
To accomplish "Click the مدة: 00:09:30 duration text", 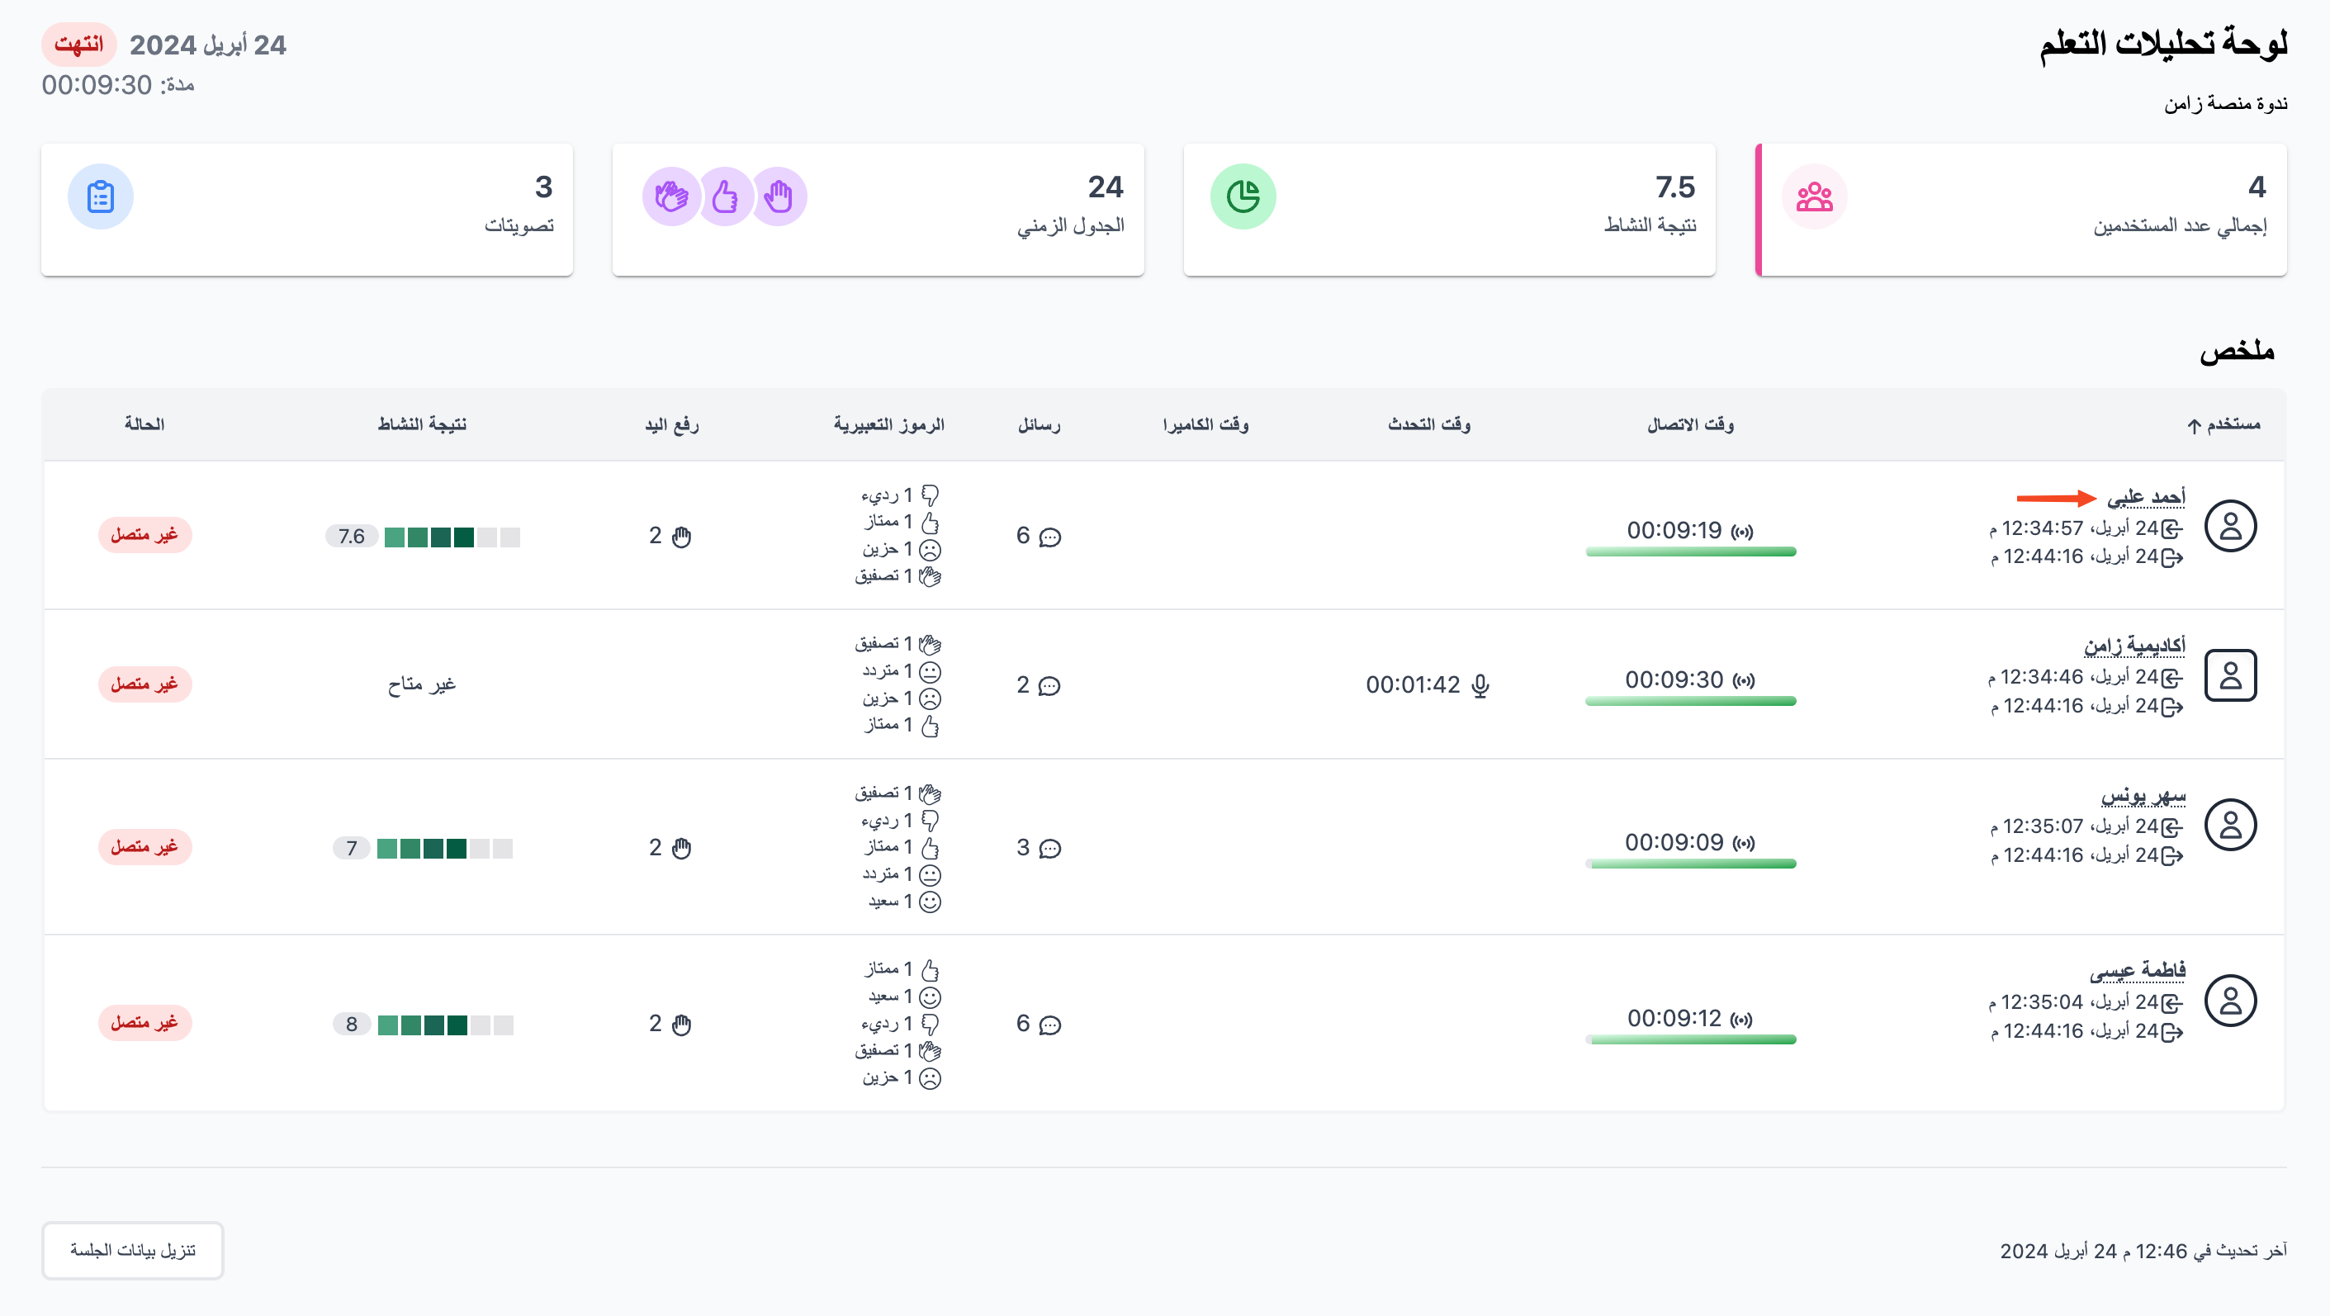I will click(117, 85).
